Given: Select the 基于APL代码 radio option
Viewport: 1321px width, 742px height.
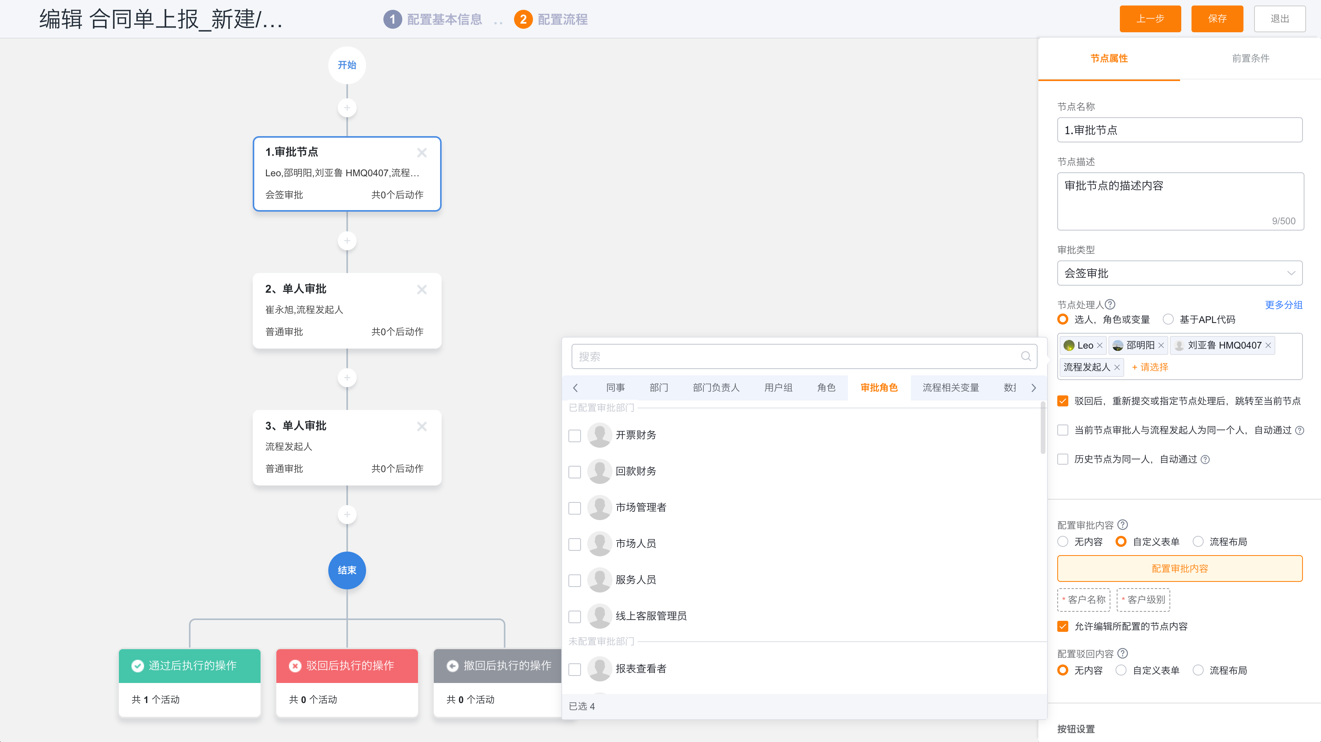Looking at the screenshot, I should point(1169,319).
